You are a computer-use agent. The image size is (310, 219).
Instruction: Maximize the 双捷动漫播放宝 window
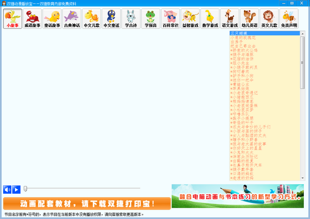click(x=292, y=3)
